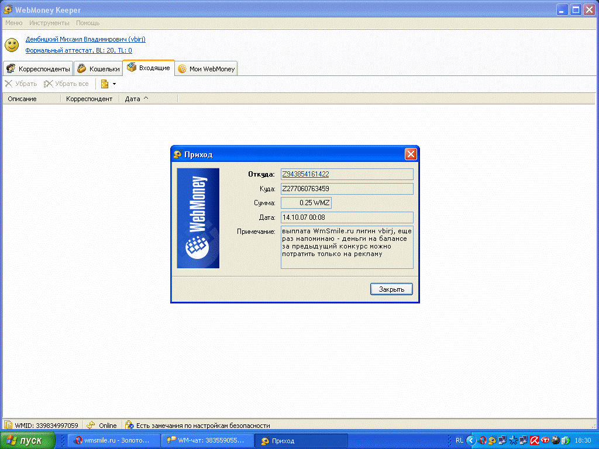The image size is (599, 449).
Task: Click the Сумма field showing 0.25 WMZ
Action: [307, 203]
